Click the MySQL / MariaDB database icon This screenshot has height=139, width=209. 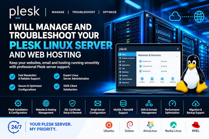(x=123, y=103)
